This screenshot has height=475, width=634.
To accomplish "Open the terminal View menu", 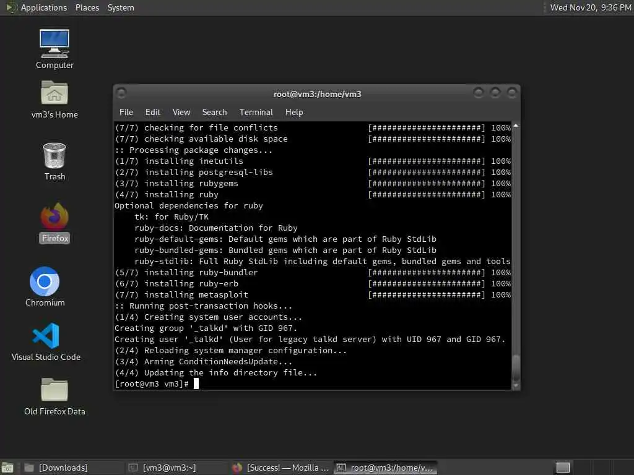I will coord(181,113).
